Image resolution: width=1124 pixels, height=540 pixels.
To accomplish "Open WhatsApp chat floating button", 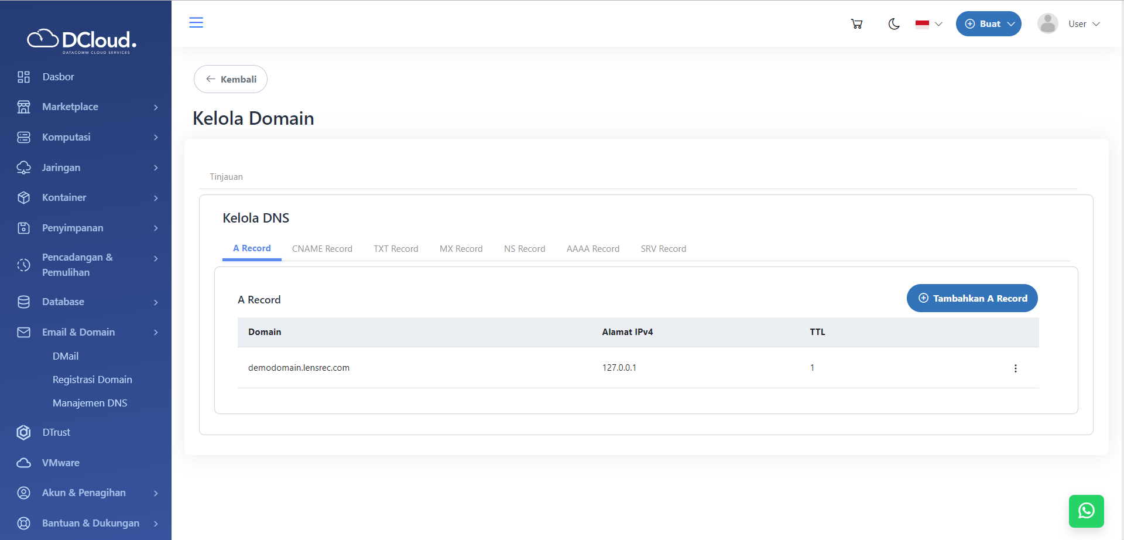I will click(1086, 511).
